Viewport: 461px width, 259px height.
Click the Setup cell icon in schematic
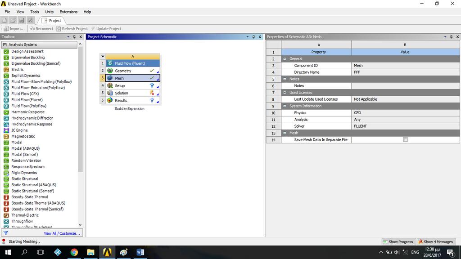(110, 85)
